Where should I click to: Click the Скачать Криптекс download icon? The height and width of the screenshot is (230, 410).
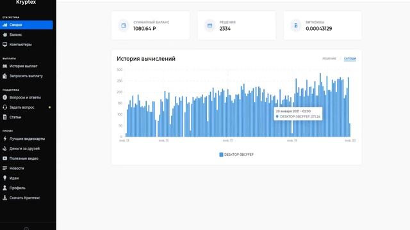coord(4,197)
